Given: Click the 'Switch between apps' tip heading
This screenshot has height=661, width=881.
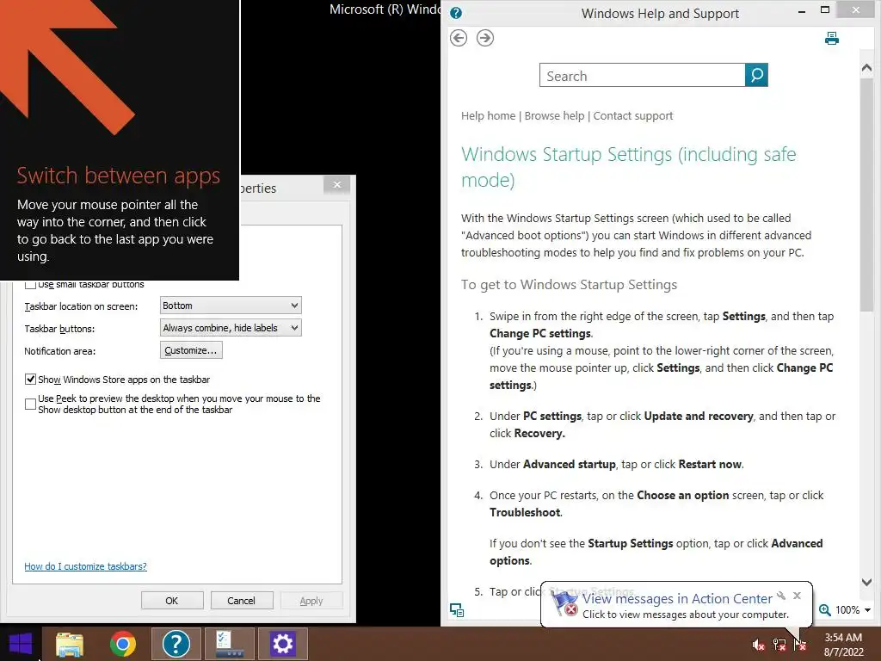Looking at the screenshot, I should pos(118,176).
